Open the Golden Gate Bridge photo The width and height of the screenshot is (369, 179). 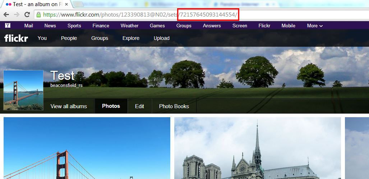coord(87,148)
